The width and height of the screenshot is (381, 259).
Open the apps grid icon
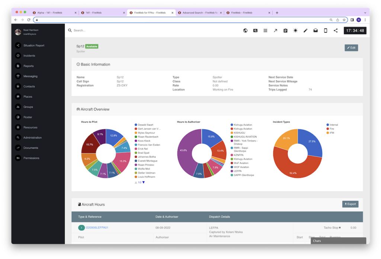coord(265,30)
